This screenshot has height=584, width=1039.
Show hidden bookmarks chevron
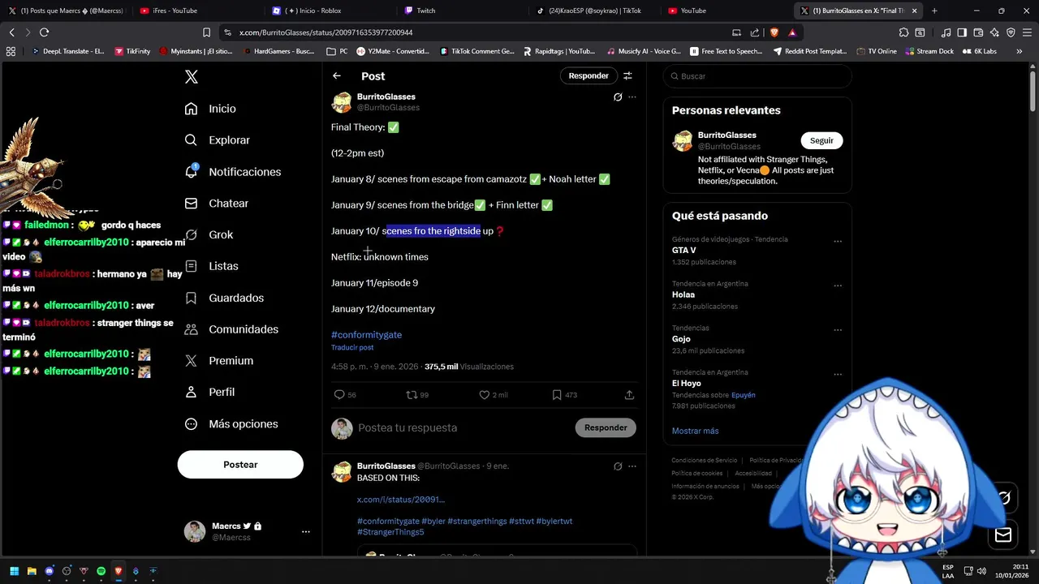pyautogui.click(x=1020, y=51)
